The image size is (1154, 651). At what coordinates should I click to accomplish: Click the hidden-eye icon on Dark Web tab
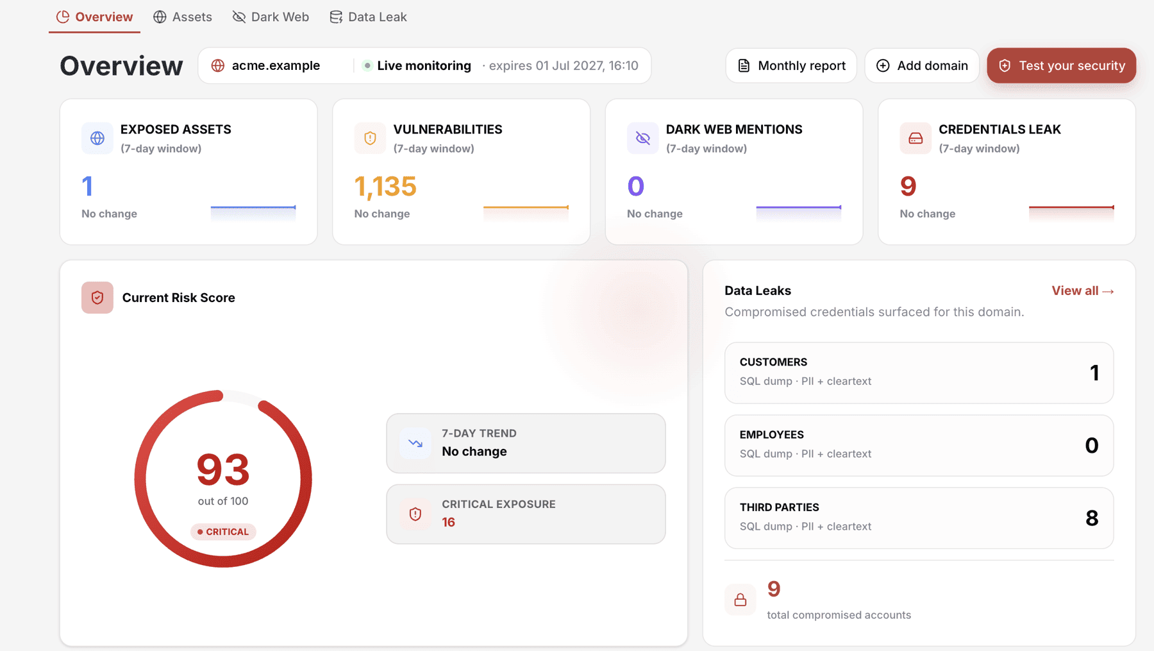pyautogui.click(x=239, y=17)
